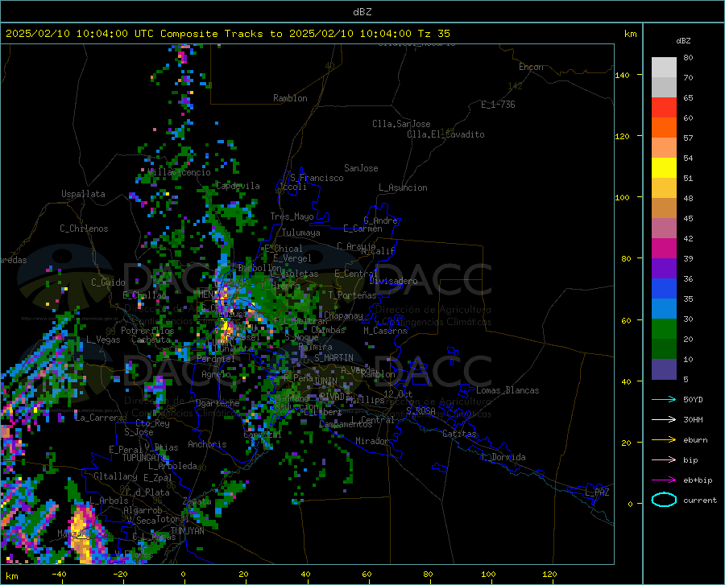Click the Composite Tracks timestamp header
This screenshot has height=585, width=725.
click(x=228, y=34)
